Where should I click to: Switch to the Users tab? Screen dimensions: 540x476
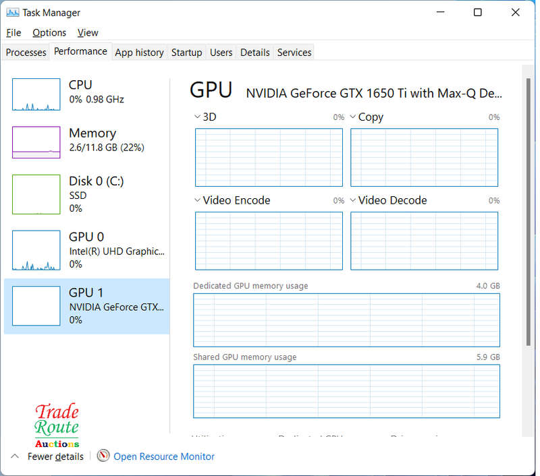pos(221,53)
